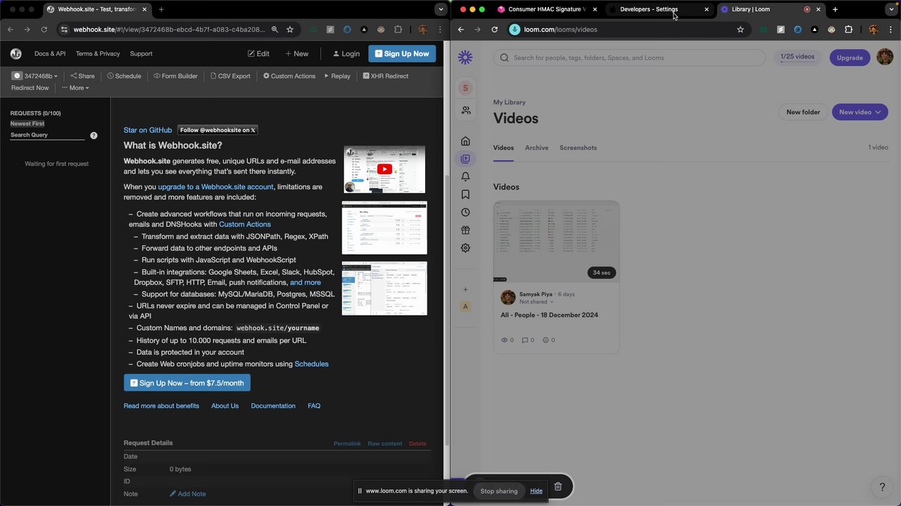Bookmark the webhook.site page with star
901x506 pixels.
290,30
